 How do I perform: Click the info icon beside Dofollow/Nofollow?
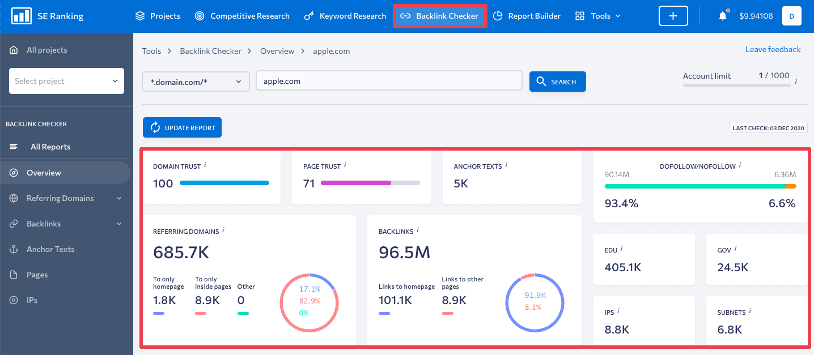pos(740,165)
